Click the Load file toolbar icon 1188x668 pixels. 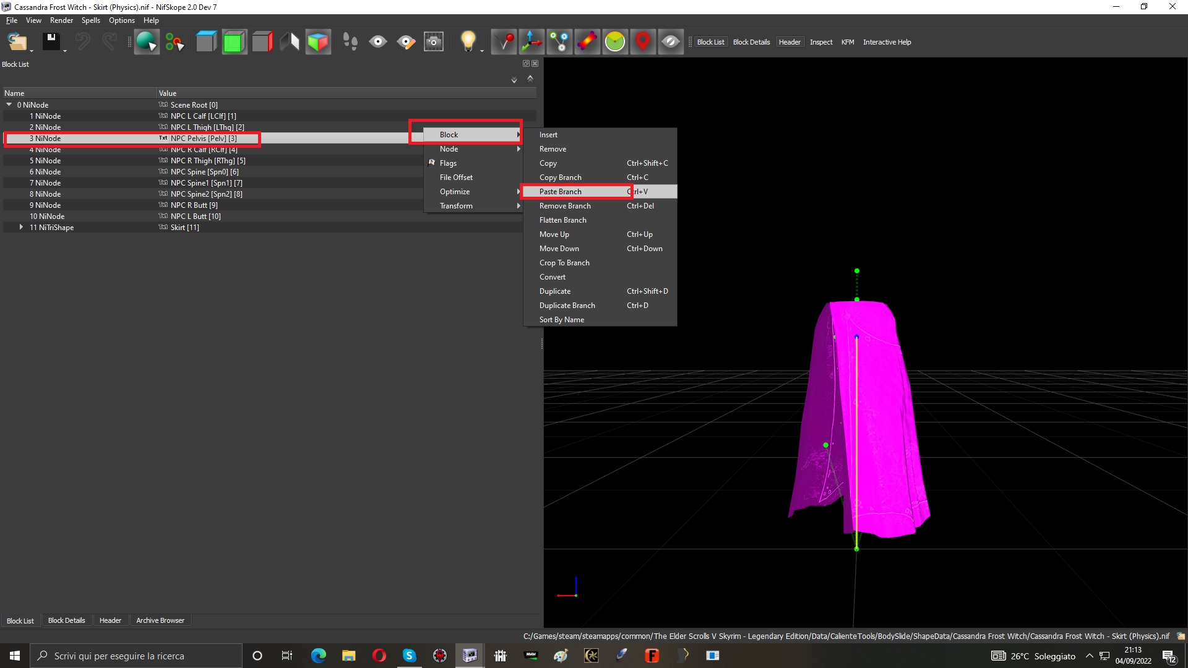16,42
